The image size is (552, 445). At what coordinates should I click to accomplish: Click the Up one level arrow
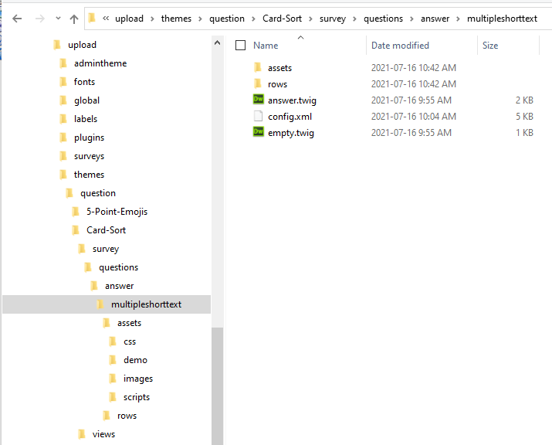(x=74, y=19)
